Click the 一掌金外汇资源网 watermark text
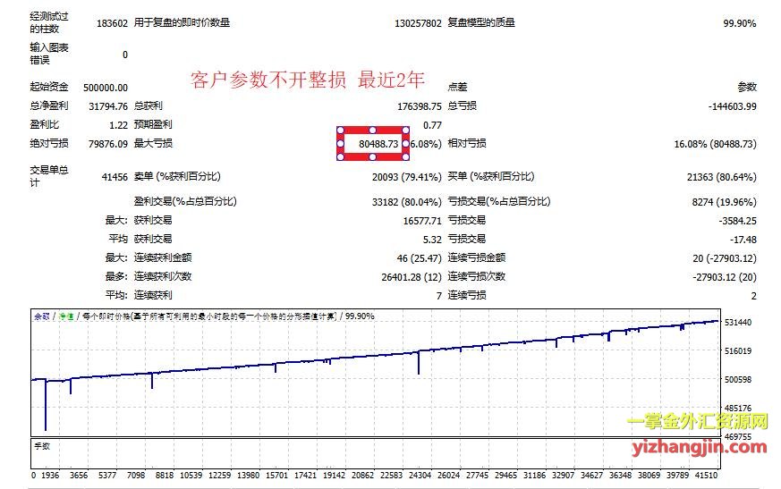The image size is (781, 489). (696, 422)
